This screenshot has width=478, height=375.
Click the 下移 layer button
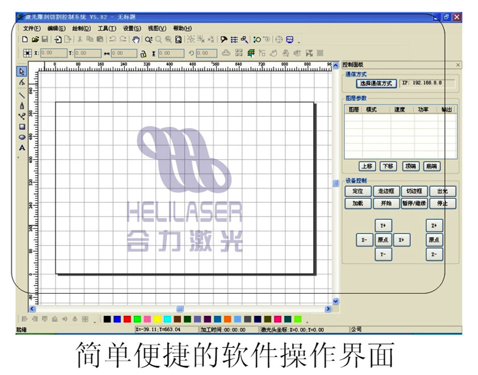[388, 166]
